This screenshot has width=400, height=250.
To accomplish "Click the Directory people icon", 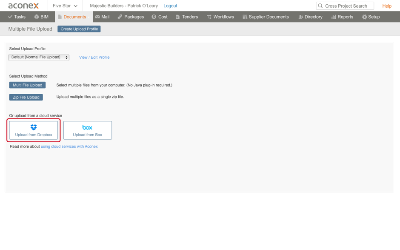I will (x=301, y=17).
